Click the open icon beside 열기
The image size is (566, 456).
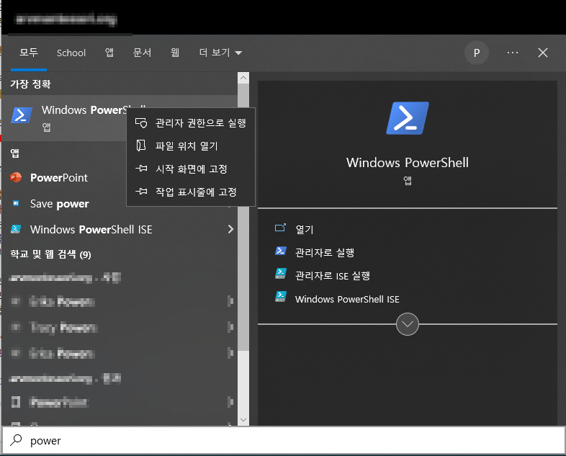click(x=280, y=228)
